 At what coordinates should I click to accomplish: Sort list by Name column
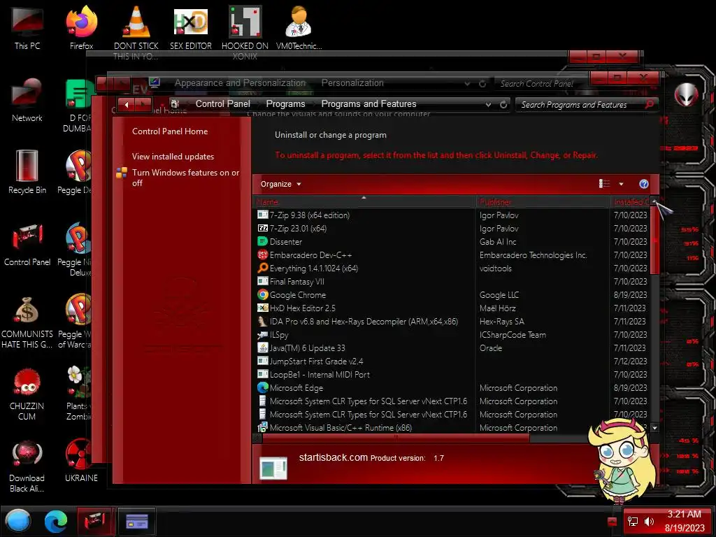click(364, 202)
